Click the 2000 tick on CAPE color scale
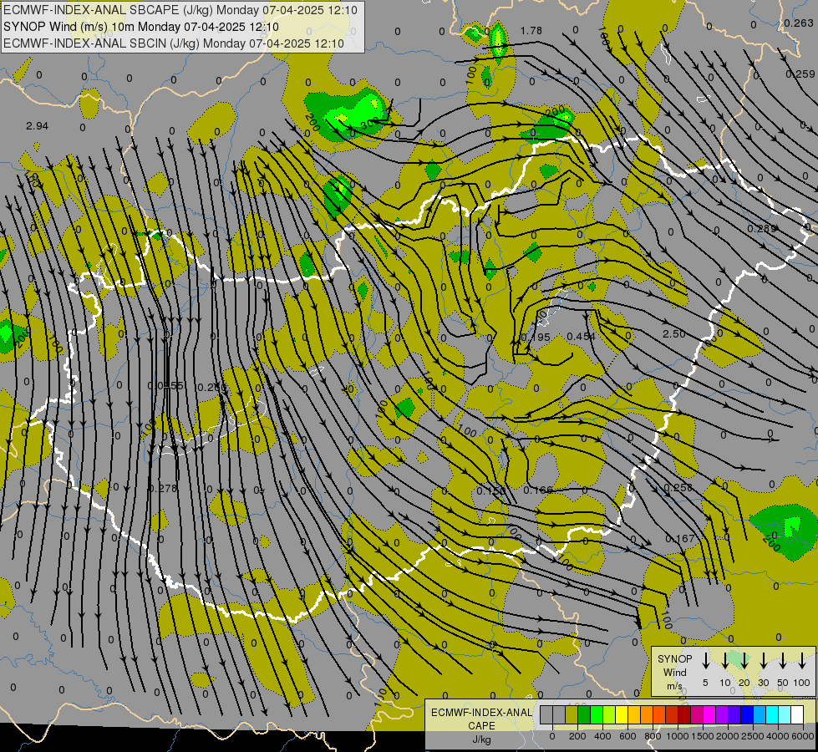 (x=728, y=736)
